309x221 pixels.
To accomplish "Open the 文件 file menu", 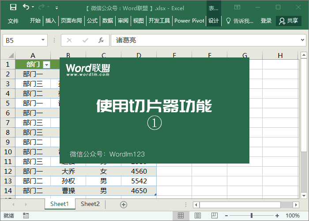I will (x=13, y=21).
